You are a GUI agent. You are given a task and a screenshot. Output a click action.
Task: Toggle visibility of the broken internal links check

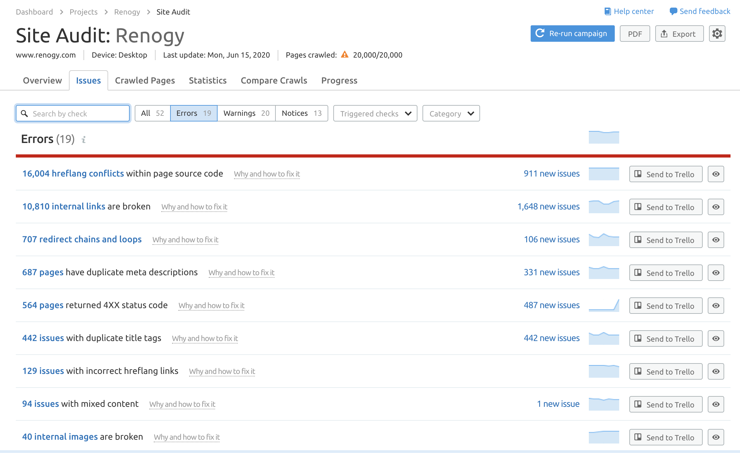[x=716, y=207]
